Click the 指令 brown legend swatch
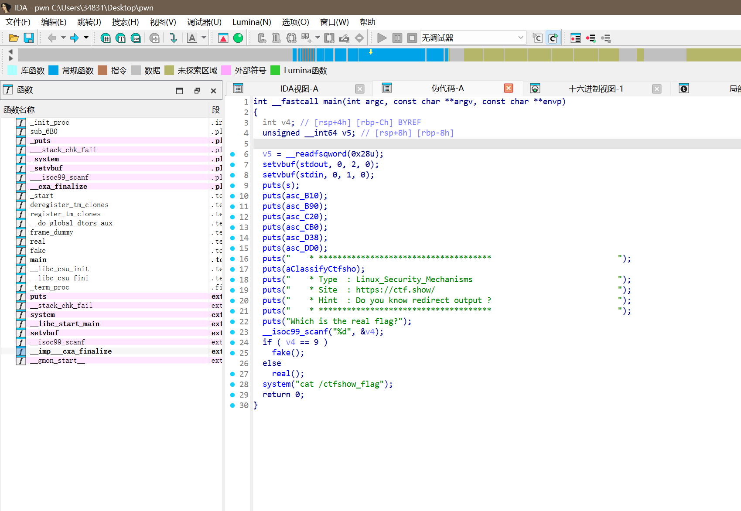This screenshot has width=741, height=511. pos(102,70)
